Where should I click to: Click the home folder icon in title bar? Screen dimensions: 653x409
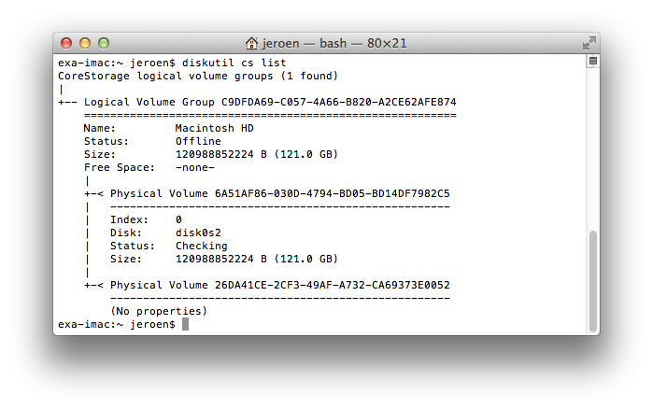pyautogui.click(x=251, y=44)
